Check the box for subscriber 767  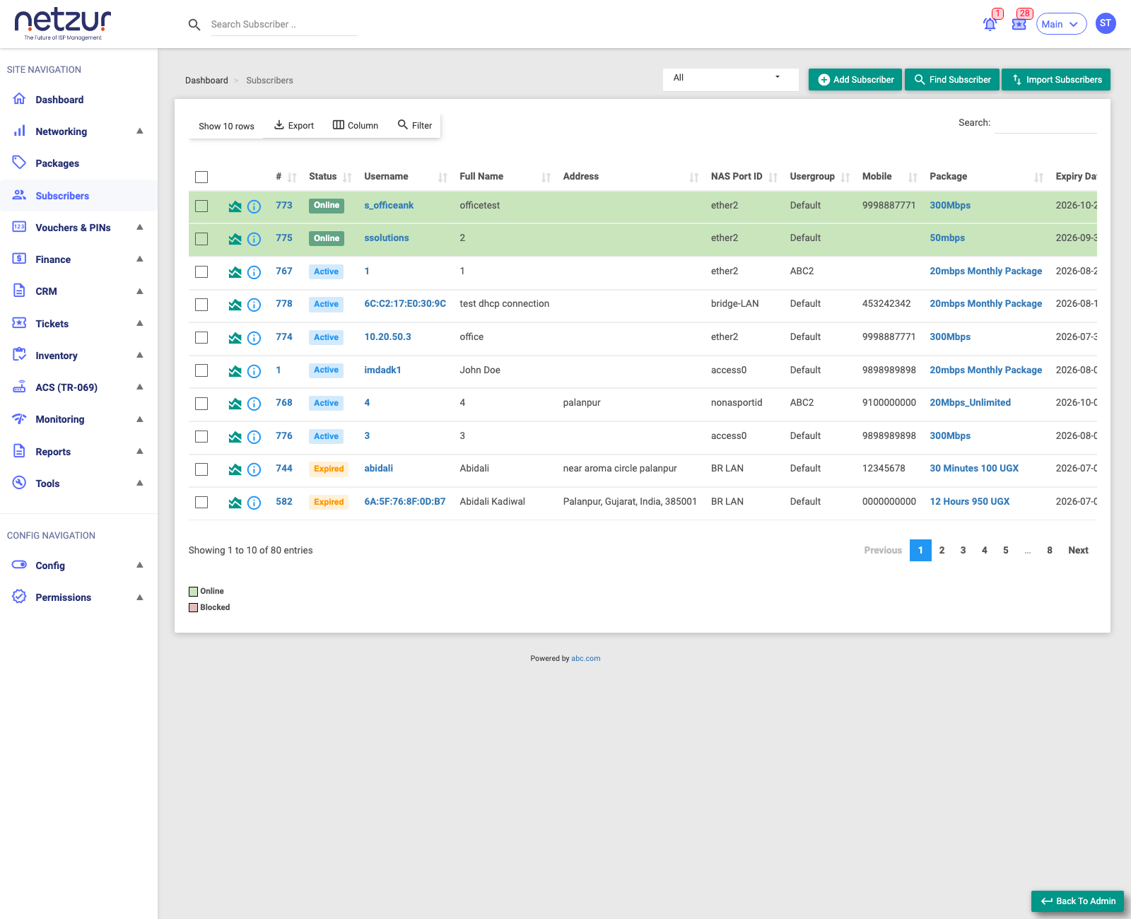tap(201, 271)
